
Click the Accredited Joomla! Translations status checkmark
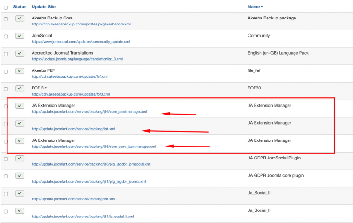[x=20, y=54]
